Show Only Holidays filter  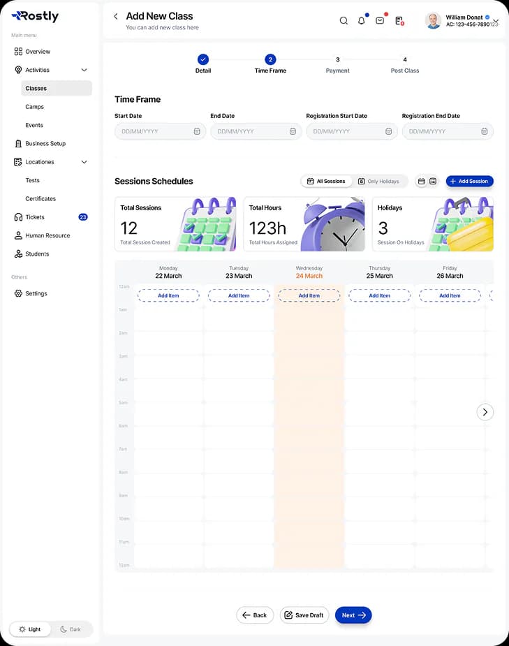(379, 182)
